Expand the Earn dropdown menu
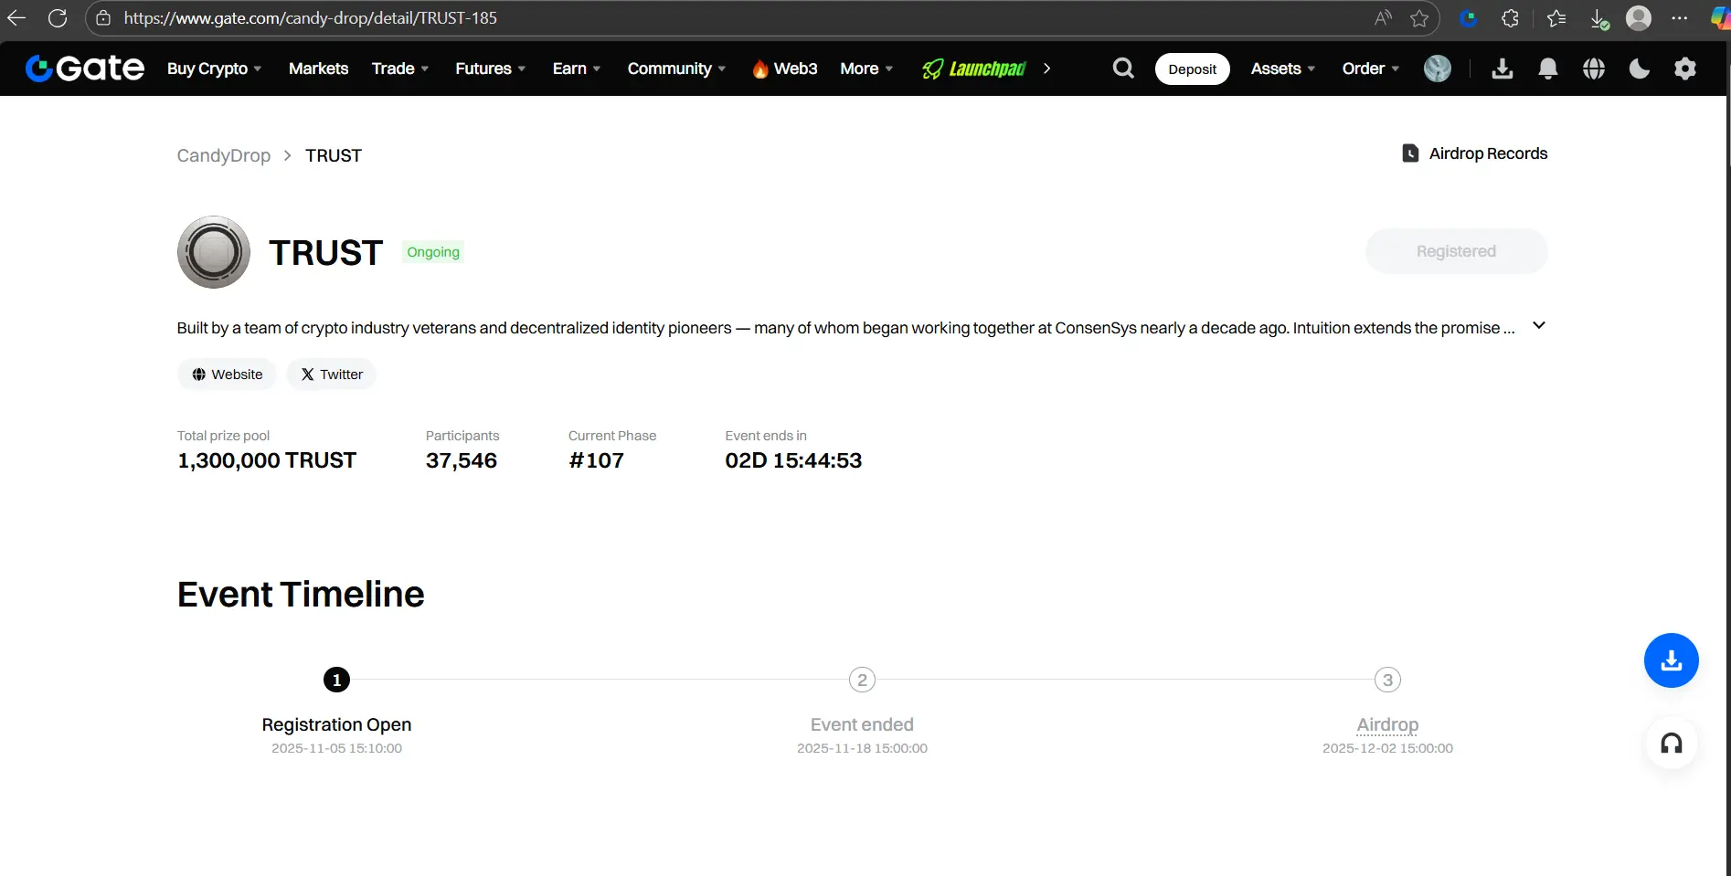 click(x=577, y=69)
